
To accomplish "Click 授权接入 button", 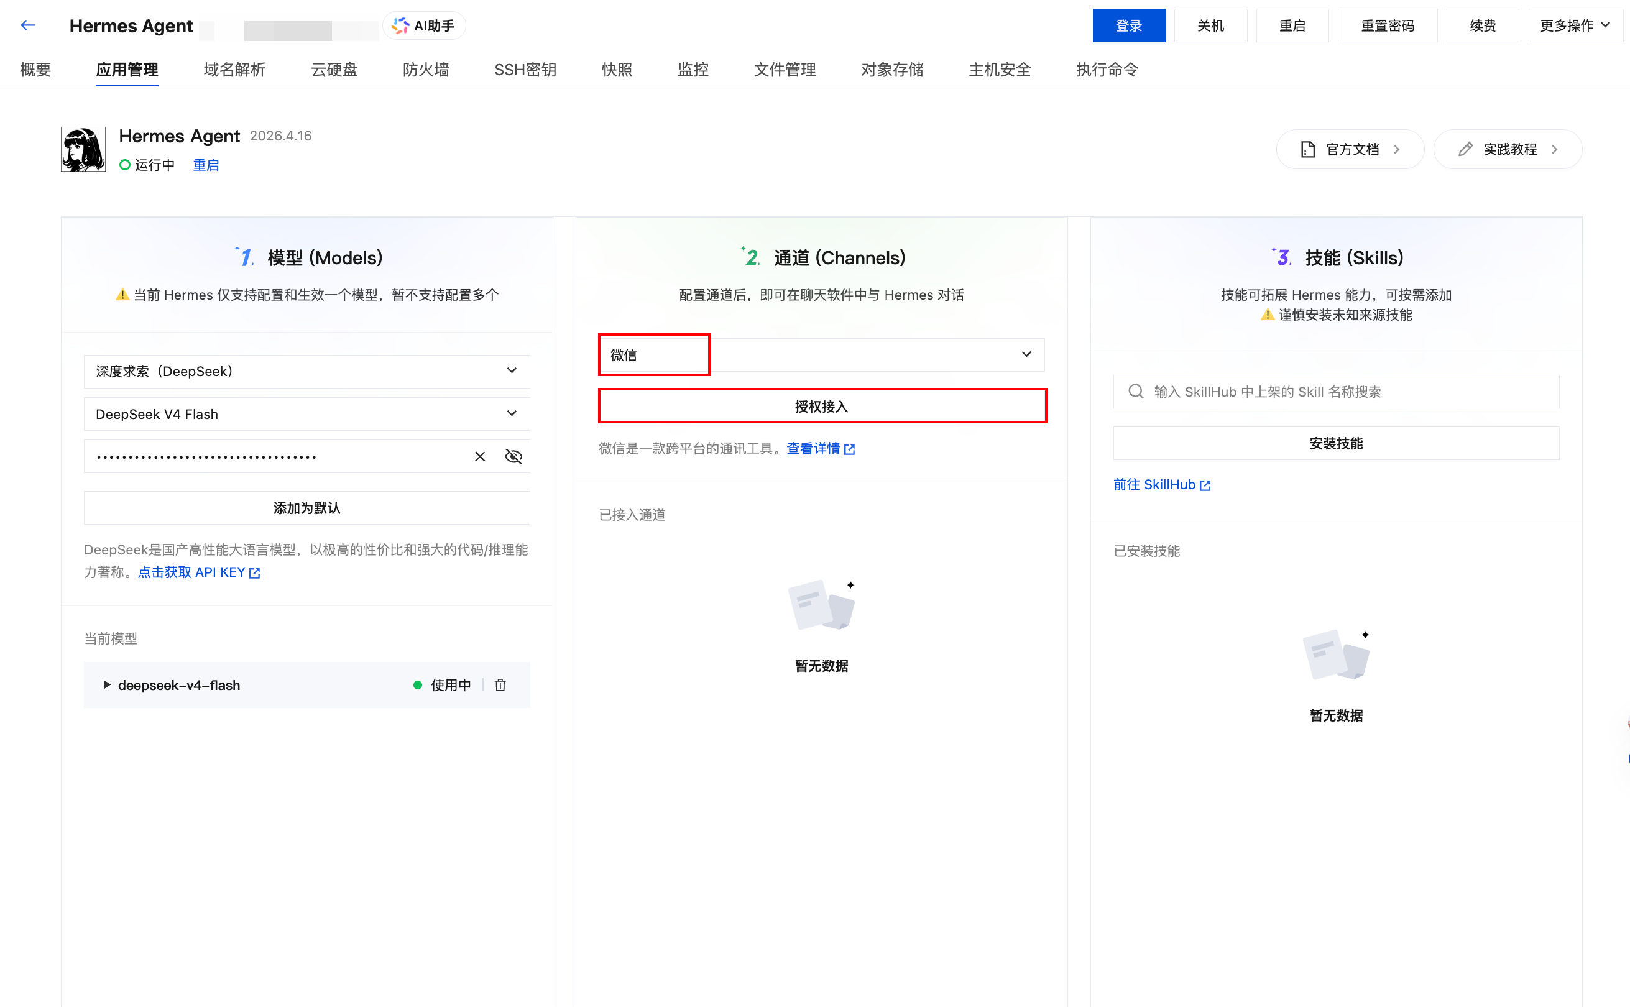I will pos(821,407).
